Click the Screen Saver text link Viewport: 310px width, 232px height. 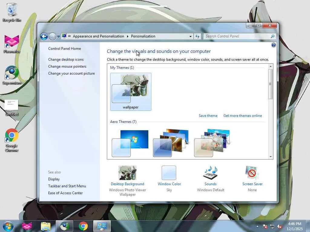pyautogui.click(x=252, y=184)
